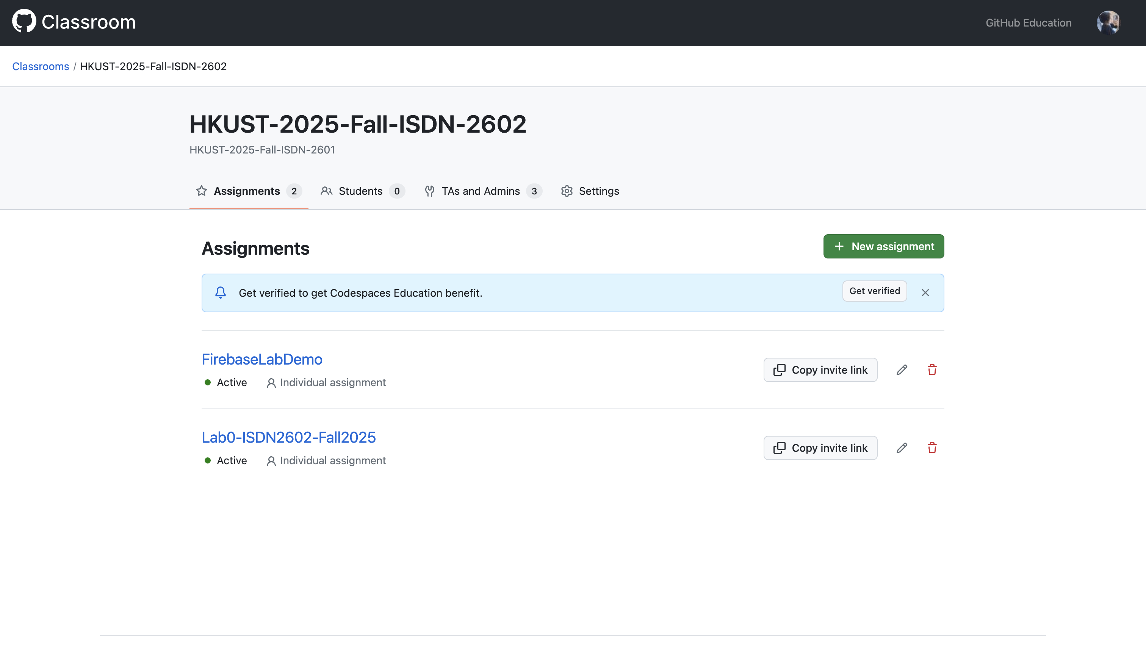
Task: Click the GitHub Octocat logo icon
Action: click(24, 21)
